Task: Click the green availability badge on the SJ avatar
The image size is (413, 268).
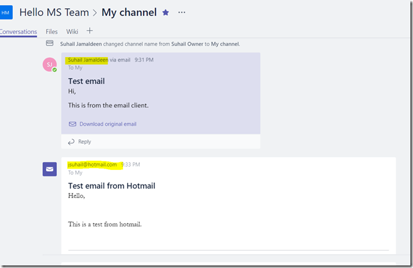Action: (55, 70)
